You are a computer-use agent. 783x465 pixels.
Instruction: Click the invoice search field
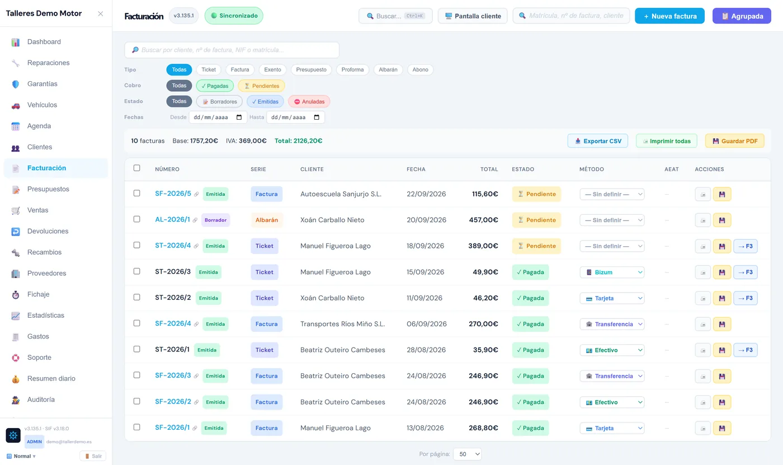(x=232, y=50)
